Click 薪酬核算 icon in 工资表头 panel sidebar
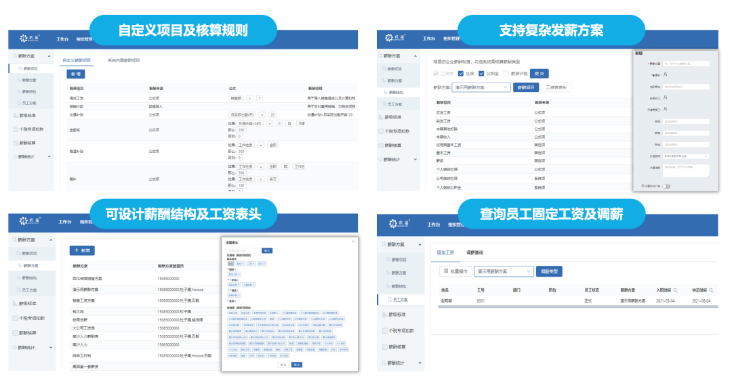732x385 pixels. tap(15, 333)
